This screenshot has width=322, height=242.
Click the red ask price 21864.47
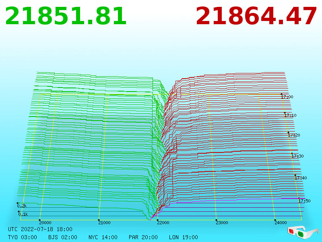256,16
